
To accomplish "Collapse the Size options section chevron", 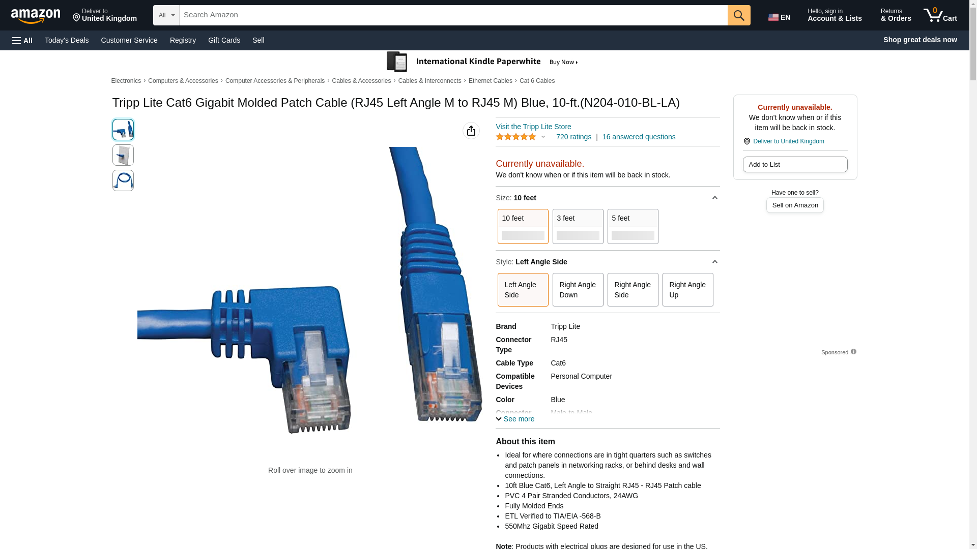I will (714, 198).
